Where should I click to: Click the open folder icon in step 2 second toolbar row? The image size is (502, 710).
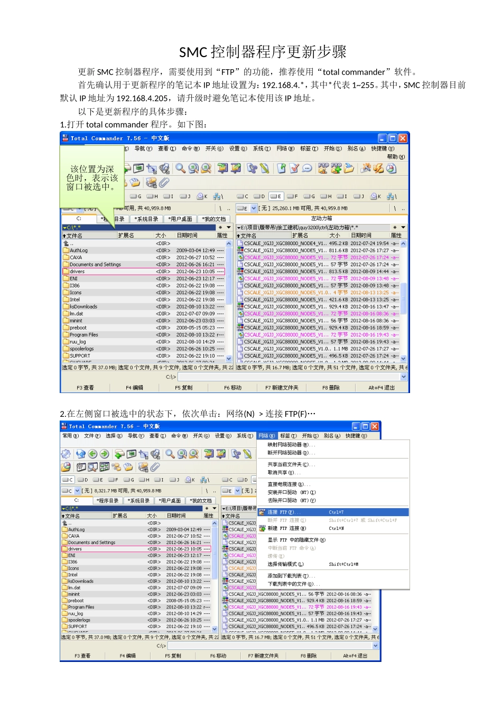(128, 467)
